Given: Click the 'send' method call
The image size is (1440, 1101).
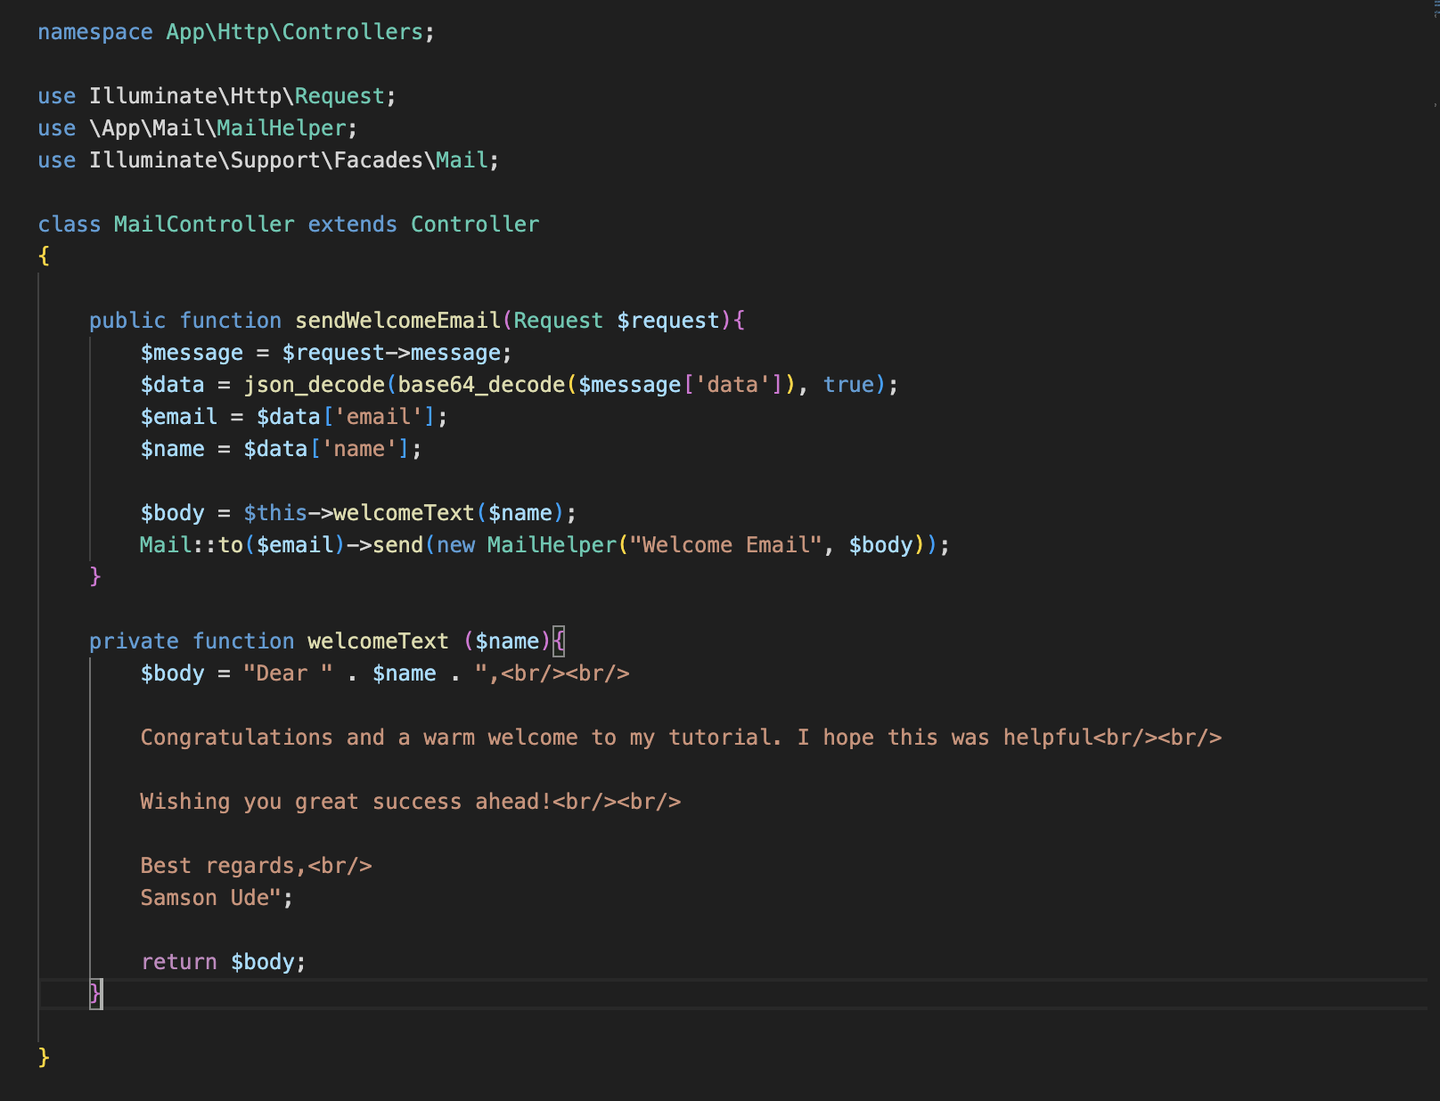Looking at the screenshot, I should [x=397, y=545].
